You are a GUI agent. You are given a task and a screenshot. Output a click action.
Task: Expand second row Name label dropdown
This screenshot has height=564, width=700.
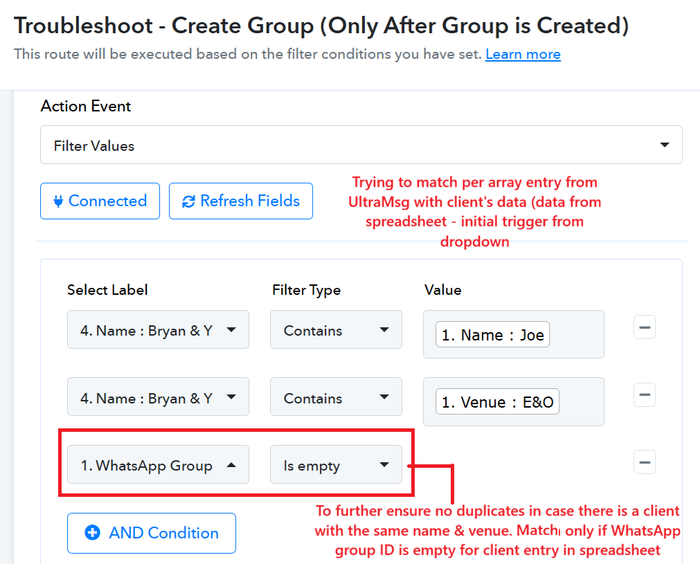coord(158,397)
